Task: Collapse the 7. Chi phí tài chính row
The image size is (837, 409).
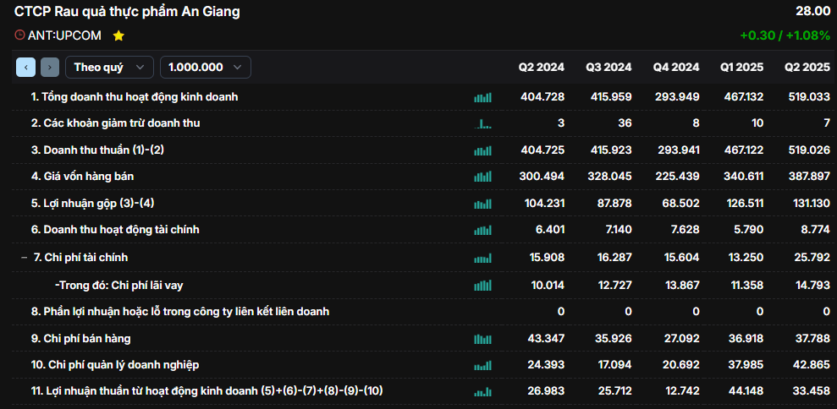Action: (x=24, y=258)
